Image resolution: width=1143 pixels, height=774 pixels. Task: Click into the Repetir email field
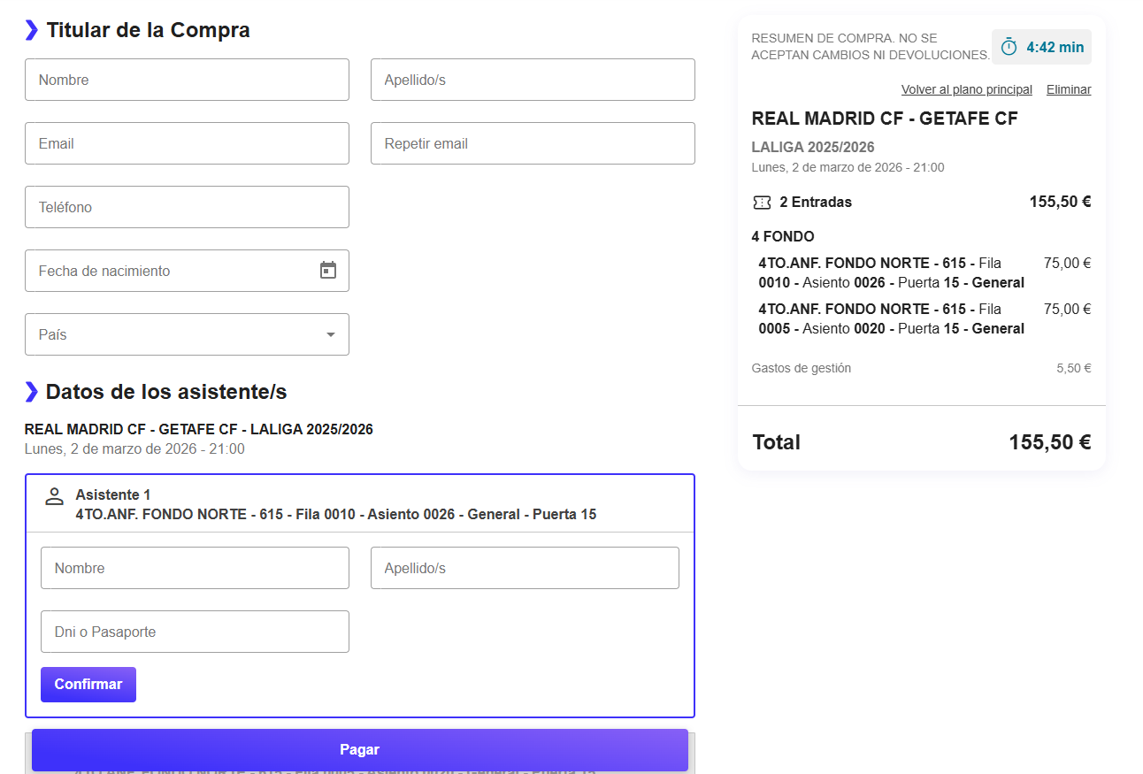pos(533,143)
